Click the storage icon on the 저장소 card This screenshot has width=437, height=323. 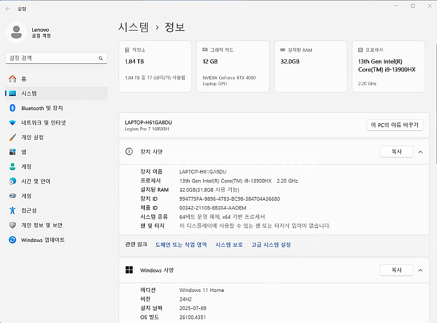coord(127,50)
